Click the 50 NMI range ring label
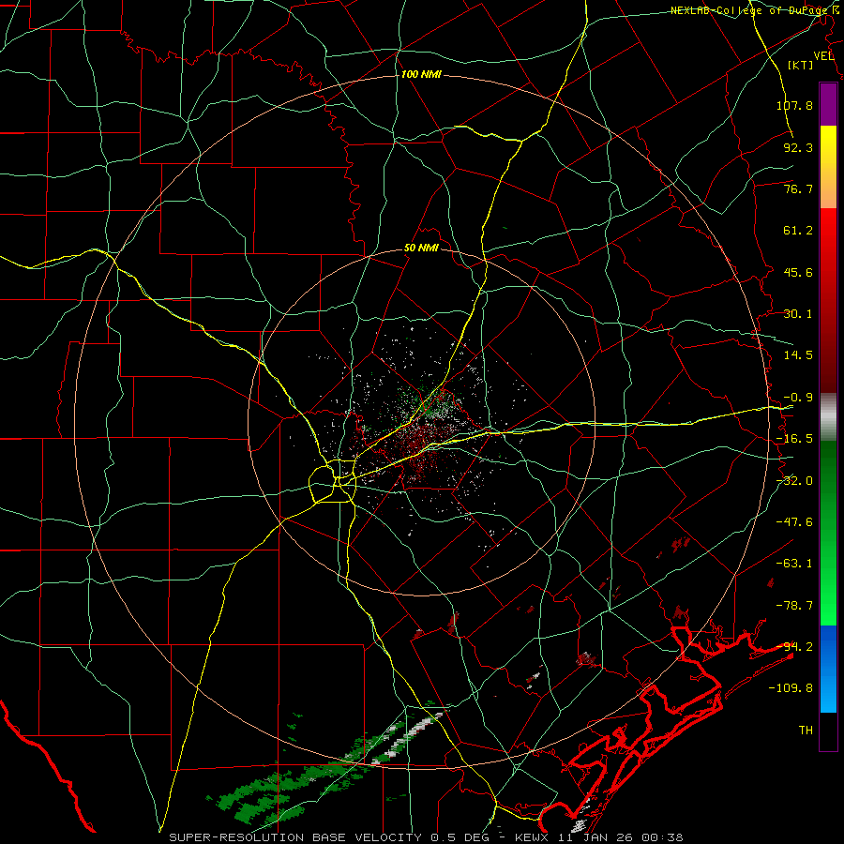844x844 pixels. (421, 249)
